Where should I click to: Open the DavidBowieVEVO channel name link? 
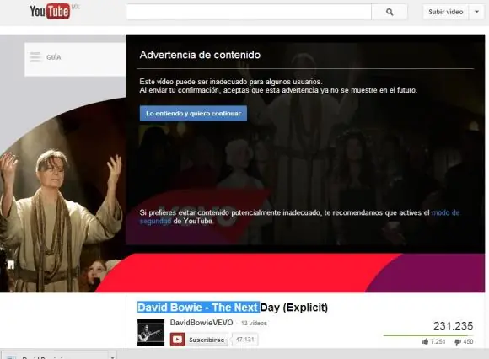pos(202,323)
